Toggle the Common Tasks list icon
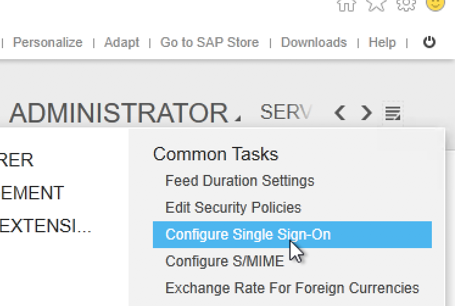Image resolution: width=455 pixels, height=306 pixels. (393, 113)
